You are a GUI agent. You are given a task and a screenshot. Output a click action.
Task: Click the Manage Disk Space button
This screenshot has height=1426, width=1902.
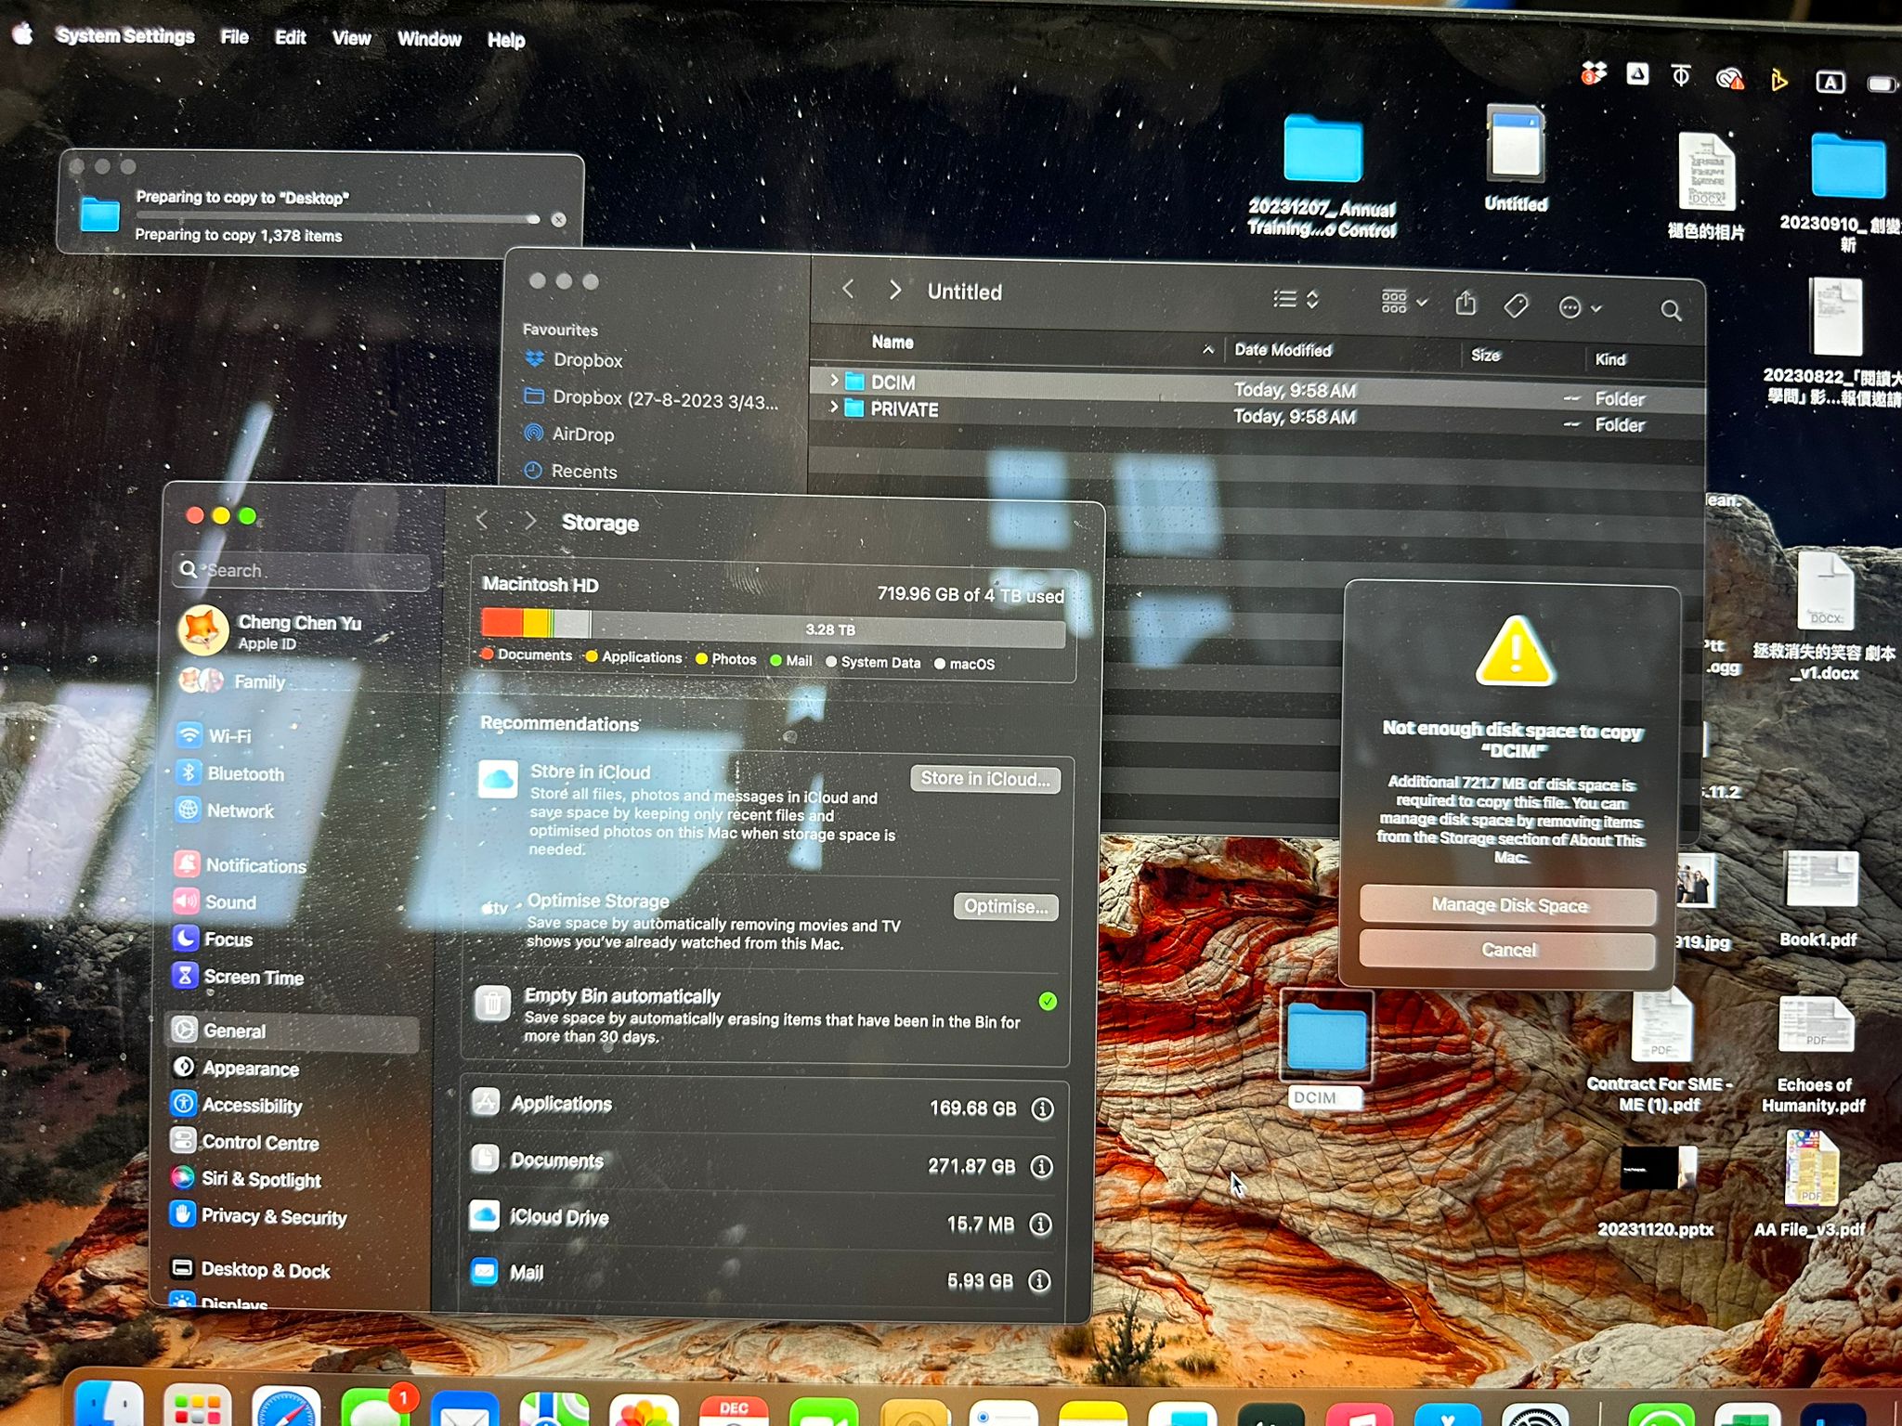1508,904
